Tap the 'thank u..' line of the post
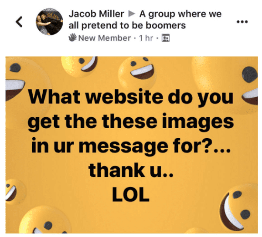Image resolution: width=262 pixels, height=237 pixels. [131, 170]
